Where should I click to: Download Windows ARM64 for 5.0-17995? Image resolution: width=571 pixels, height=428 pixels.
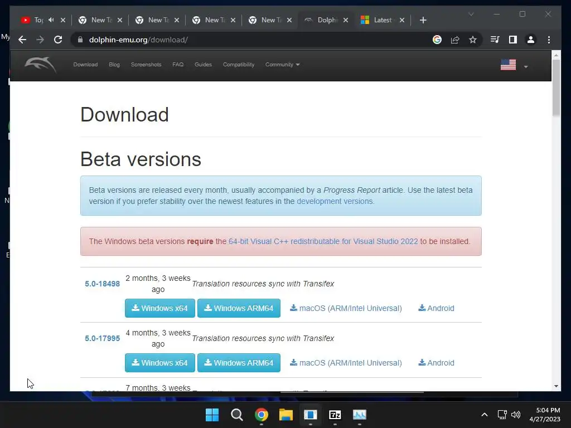tap(239, 363)
